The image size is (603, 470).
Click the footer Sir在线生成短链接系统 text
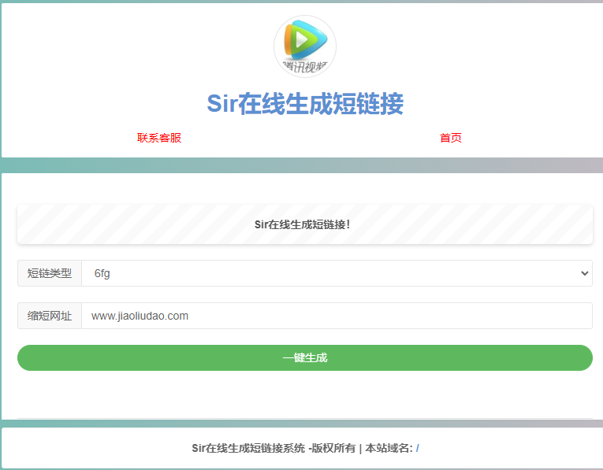coord(248,448)
